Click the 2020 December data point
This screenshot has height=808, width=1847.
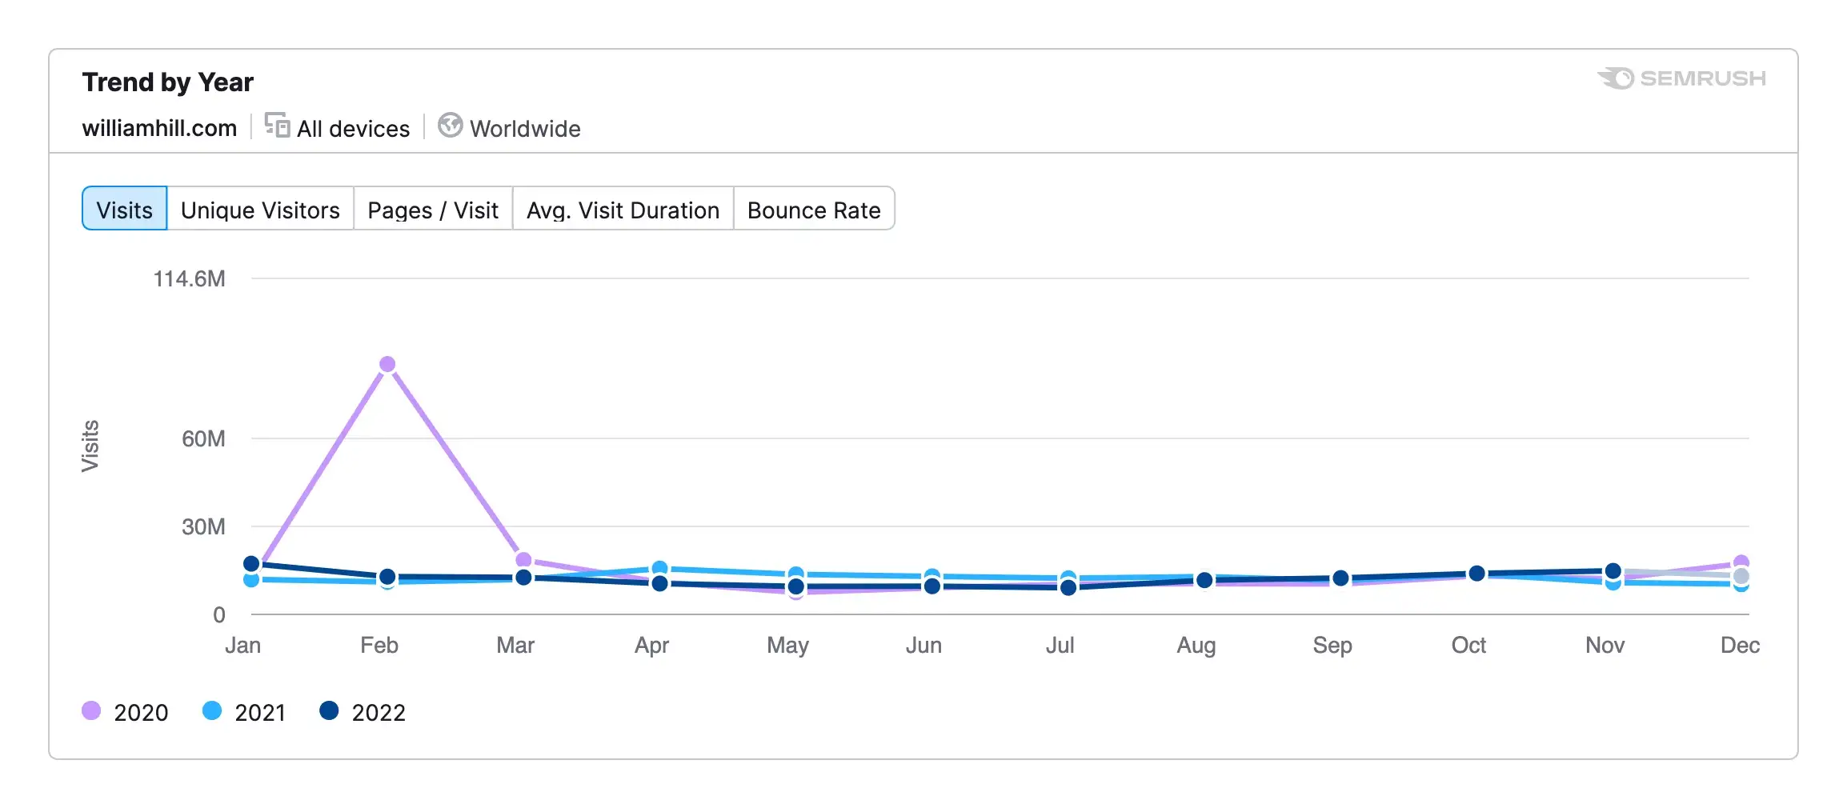coord(1741,562)
